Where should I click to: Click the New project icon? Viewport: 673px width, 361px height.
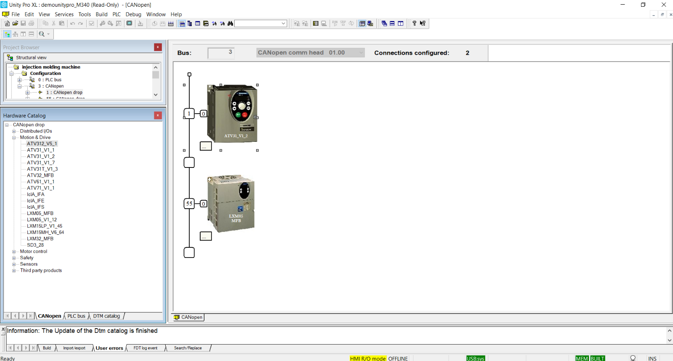click(7, 24)
